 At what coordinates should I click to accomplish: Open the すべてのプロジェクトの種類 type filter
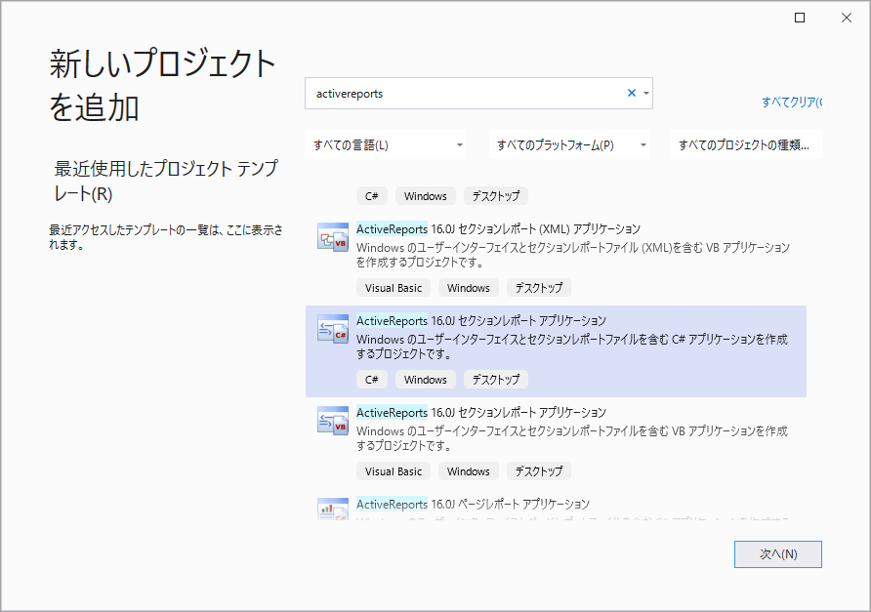[x=747, y=145]
